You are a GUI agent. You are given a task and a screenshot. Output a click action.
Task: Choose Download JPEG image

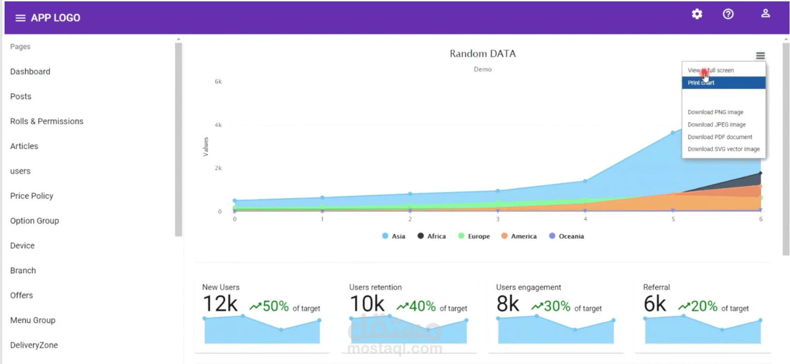click(x=724, y=125)
